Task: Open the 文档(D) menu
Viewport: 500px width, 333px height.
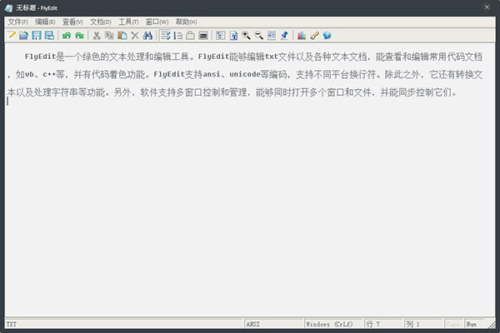Action: tap(101, 22)
